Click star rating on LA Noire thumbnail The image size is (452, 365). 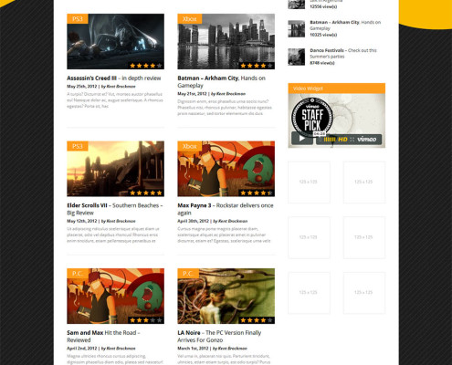257,320
